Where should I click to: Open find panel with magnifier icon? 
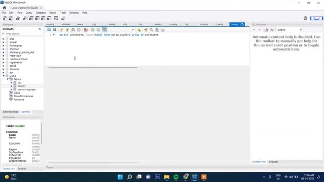(x=151, y=30)
